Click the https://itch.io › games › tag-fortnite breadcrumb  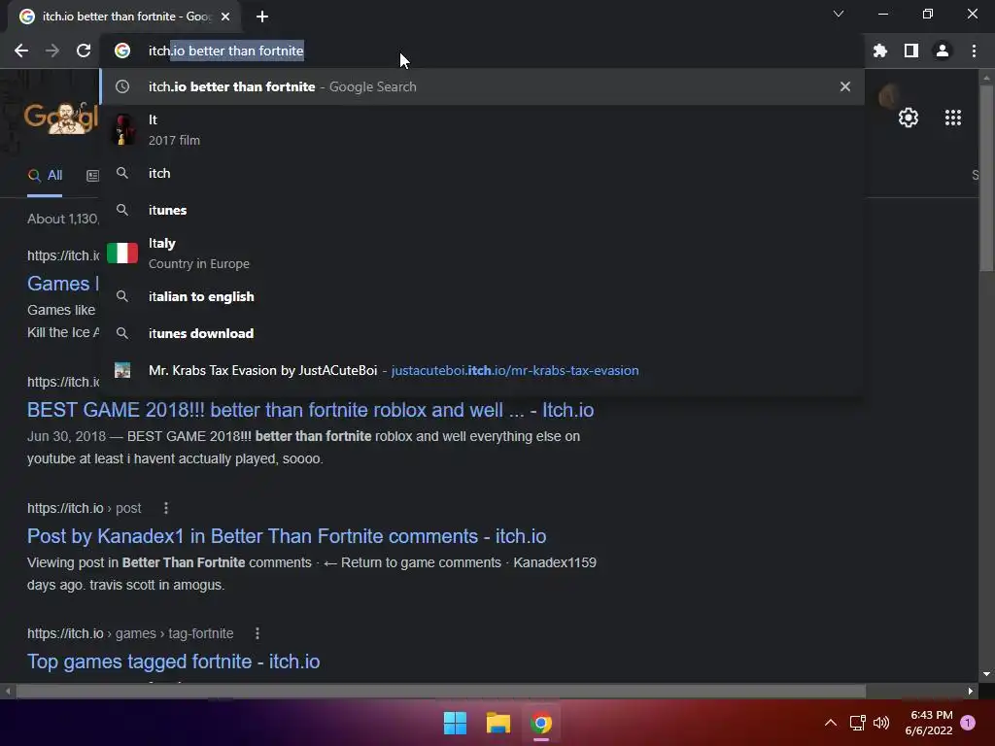tap(130, 633)
